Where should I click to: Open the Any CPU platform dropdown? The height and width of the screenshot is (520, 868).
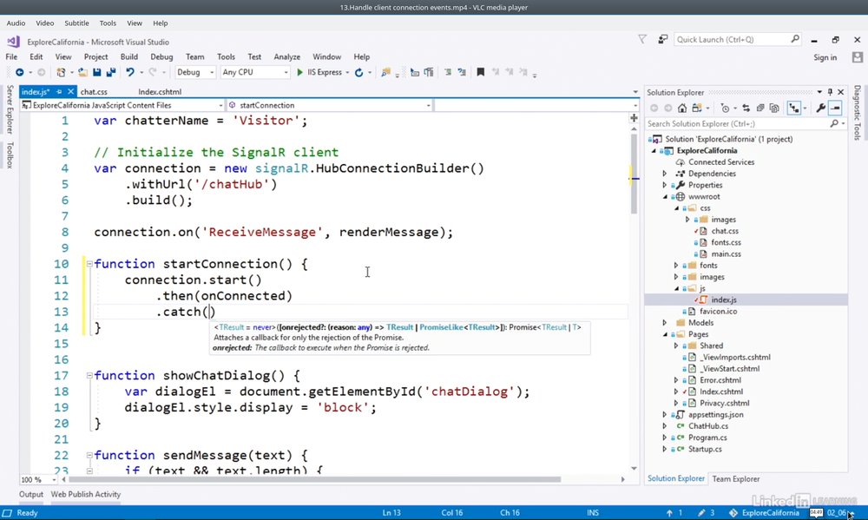tap(254, 73)
